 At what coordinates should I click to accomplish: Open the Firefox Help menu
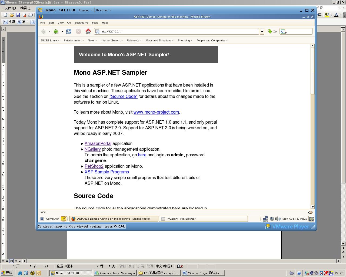105,23
